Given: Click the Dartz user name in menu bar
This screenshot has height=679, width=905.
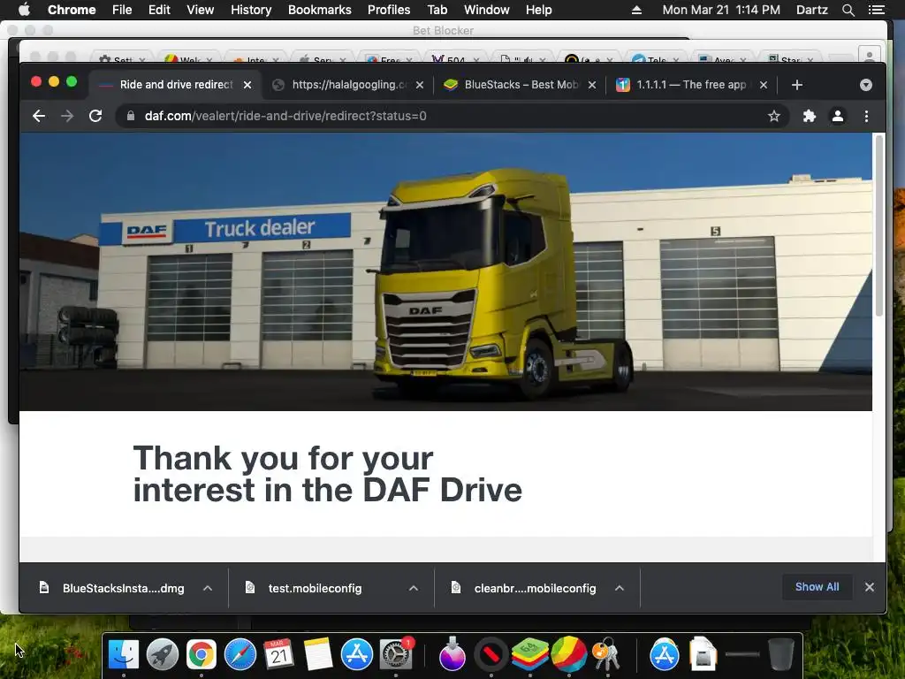Looking at the screenshot, I should pos(811,10).
